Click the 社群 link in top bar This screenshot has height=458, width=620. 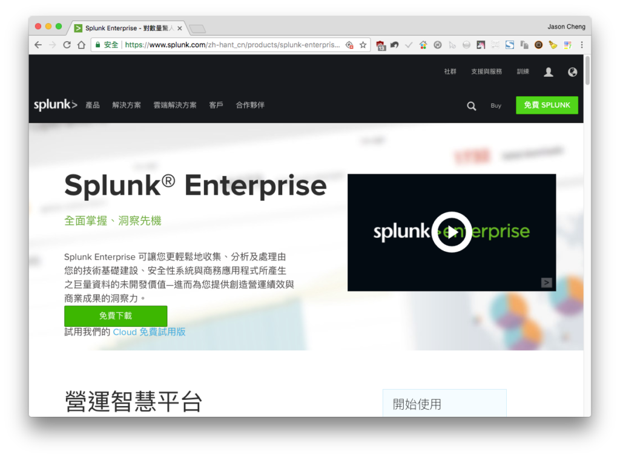click(x=450, y=71)
